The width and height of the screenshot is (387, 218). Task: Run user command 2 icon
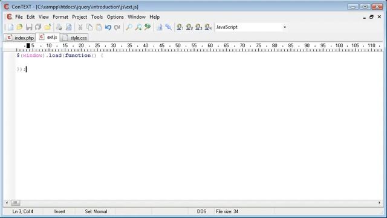pyautogui.click(x=189, y=27)
